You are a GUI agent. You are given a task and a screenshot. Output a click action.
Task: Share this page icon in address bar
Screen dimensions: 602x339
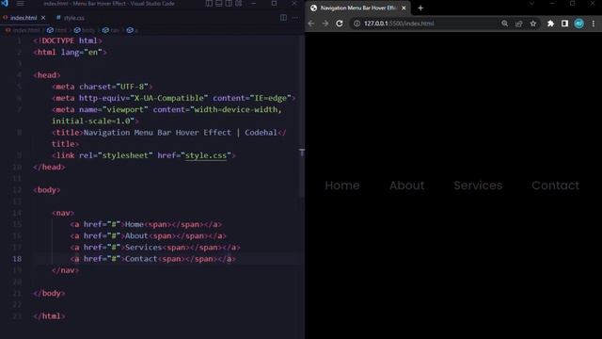[518, 24]
